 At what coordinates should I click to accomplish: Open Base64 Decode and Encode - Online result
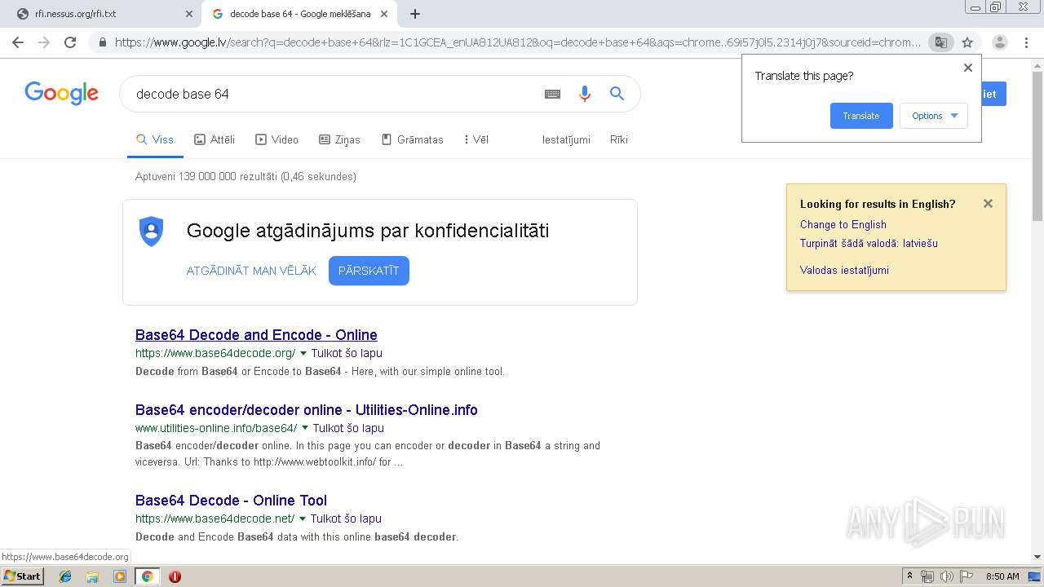pos(256,335)
